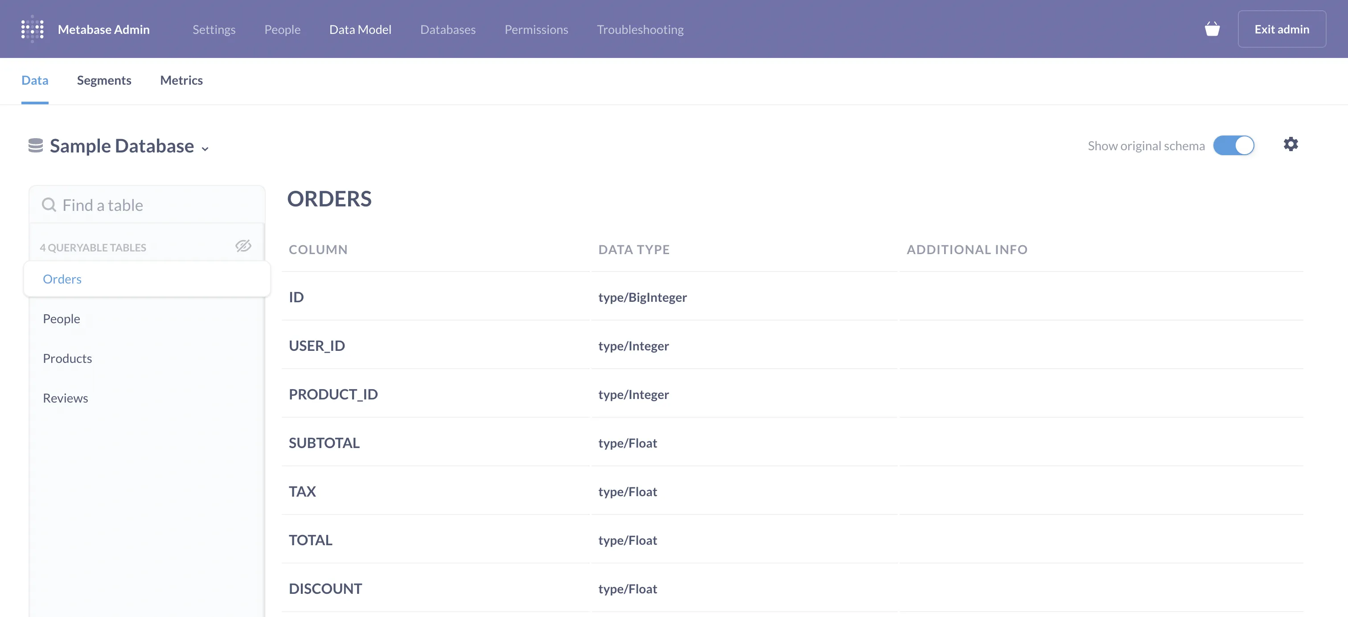Screen dimensions: 1348x617
Task: Select the Orders table in sidebar
Action: point(147,279)
